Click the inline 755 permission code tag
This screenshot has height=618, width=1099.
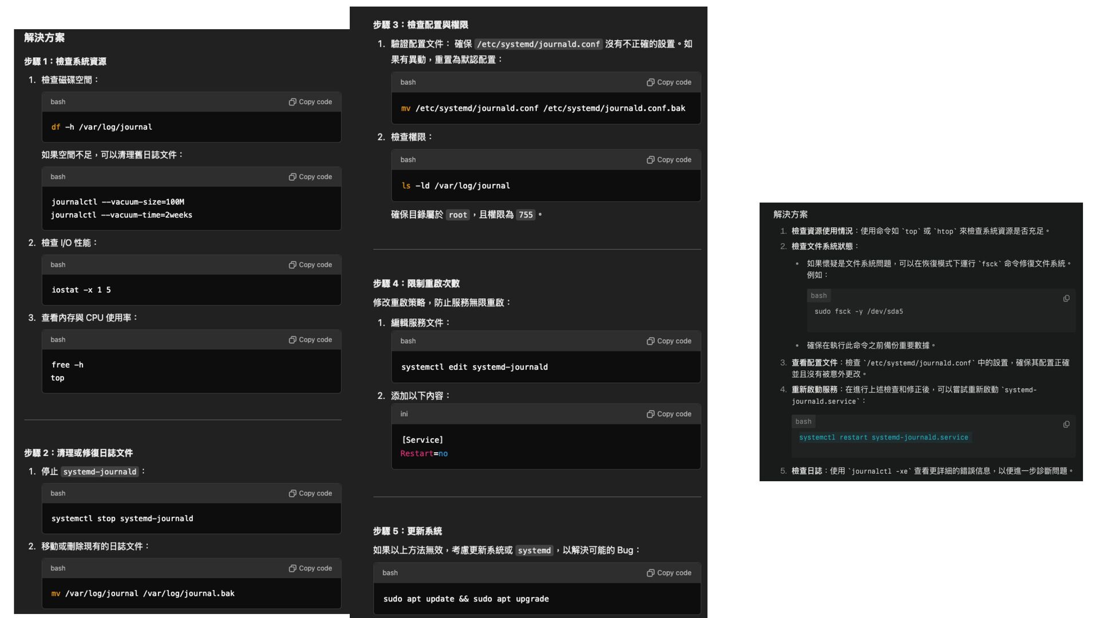tap(525, 215)
